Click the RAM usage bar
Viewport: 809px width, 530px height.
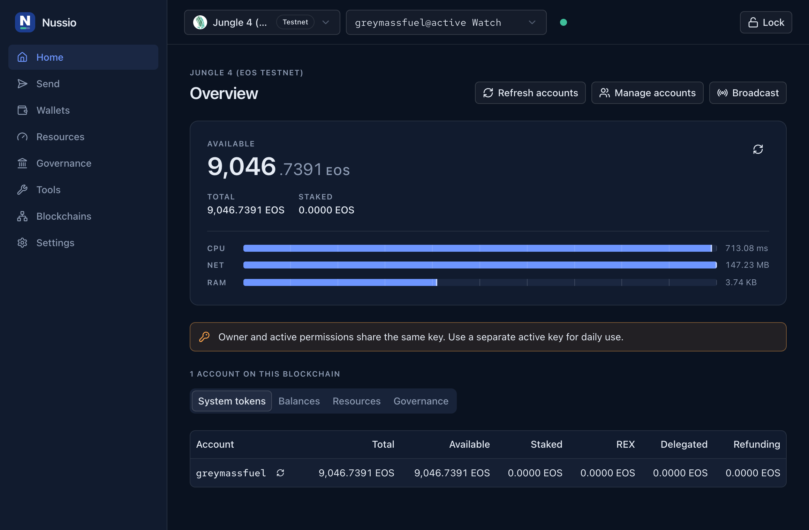(480, 282)
